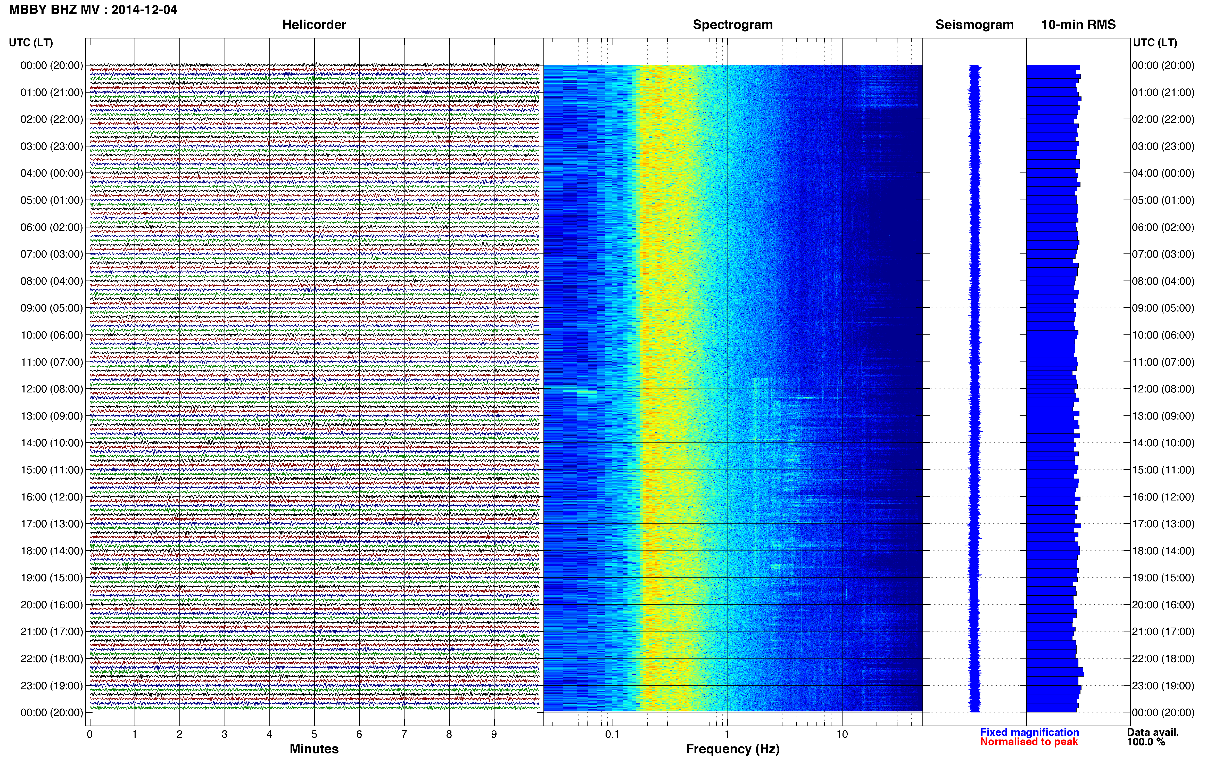1222x764 pixels.
Task: Click the left '22:00 (18:00)' time label
Action: pyautogui.click(x=52, y=658)
